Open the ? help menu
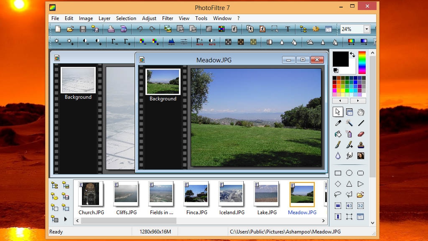Viewport: 428px width, 241px height. click(238, 18)
